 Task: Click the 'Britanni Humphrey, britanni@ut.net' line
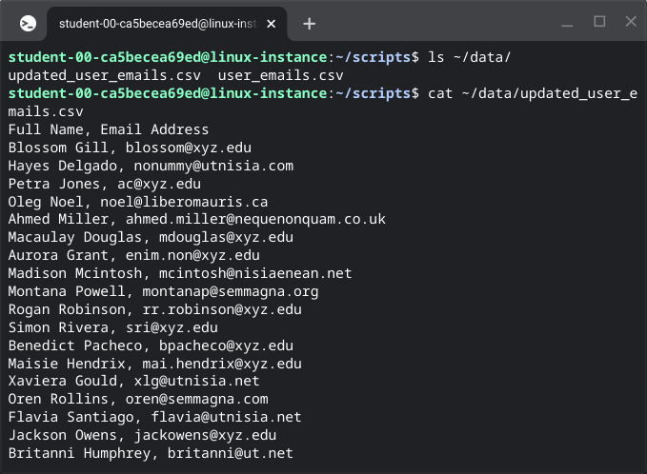click(151, 453)
